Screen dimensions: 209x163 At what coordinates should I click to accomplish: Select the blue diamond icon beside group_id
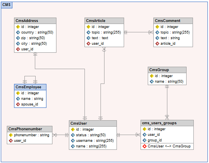[x=145, y=140]
